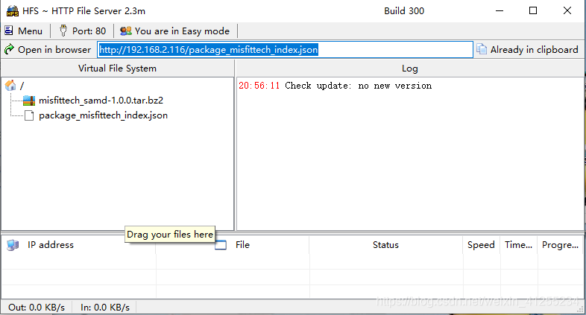Click the IP address column header
The height and width of the screenshot is (315, 586).
(50, 245)
